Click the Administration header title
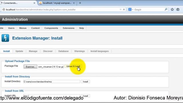Screen dimensions: 183x103 (x=15, y=19)
